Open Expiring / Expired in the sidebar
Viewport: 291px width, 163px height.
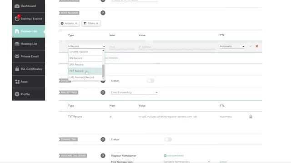(x=28, y=19)
